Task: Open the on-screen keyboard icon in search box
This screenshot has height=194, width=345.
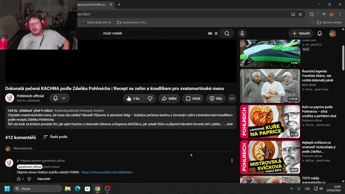Action: click(210, 33)
